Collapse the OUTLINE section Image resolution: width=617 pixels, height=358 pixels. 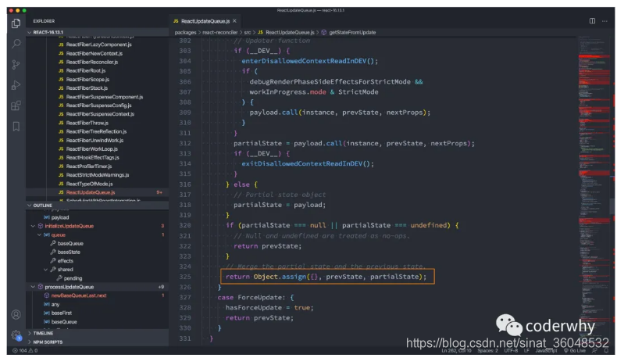97,206
